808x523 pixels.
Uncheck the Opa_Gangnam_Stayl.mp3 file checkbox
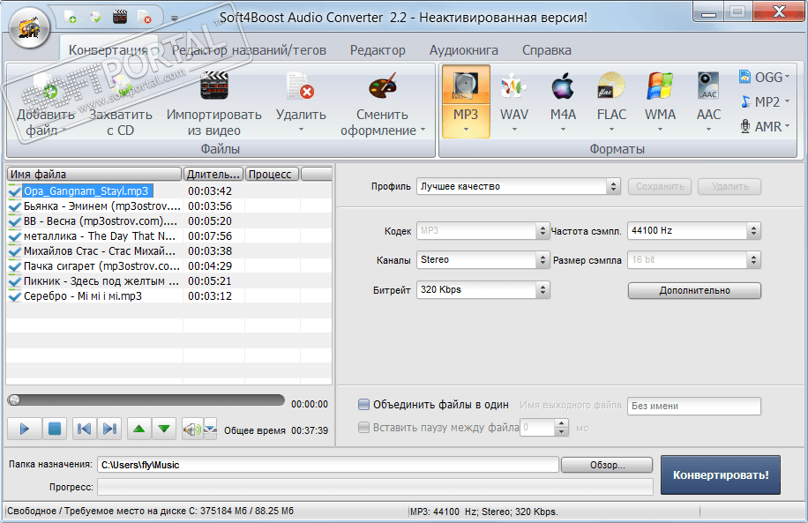click(x=15, y=191)
